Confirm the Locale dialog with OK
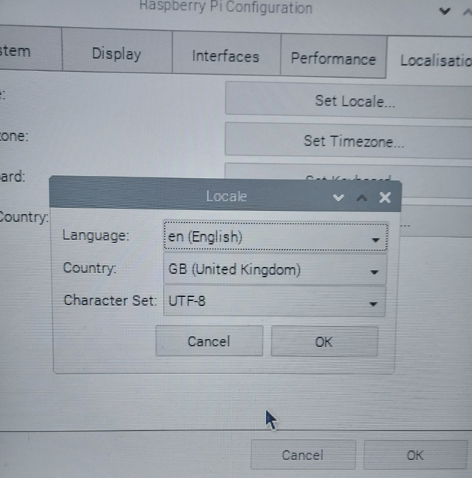Viewport: 472px width, 478px height. [x=325, y=341]
